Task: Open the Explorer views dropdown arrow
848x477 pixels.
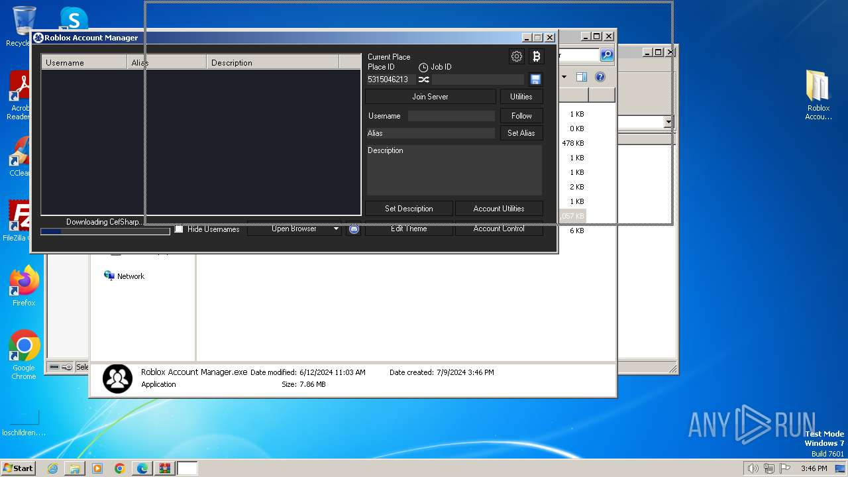Action: 564,77
